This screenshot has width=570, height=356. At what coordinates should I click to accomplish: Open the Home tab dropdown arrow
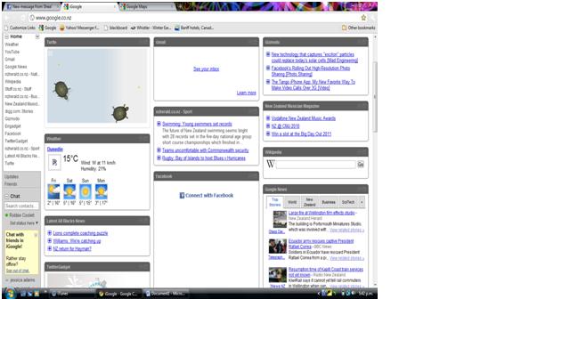(x=37, y=36)
